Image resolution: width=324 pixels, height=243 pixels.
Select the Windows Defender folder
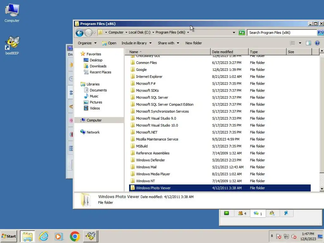[150, 160]
